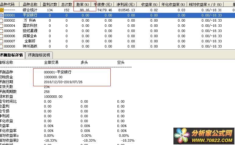Image resolution: width=235 pixels, height=145 pixels.
Task: Click the 000001-平安银行 evaluation target text
Action: coord(58,72)
